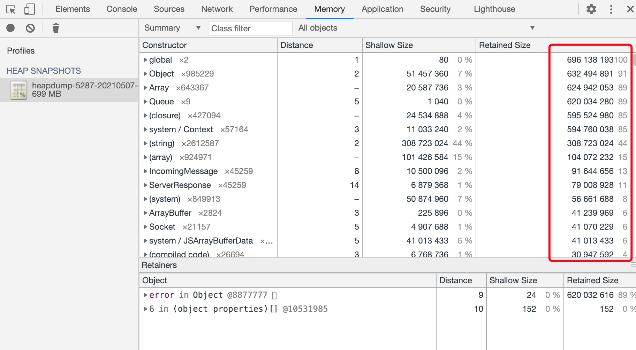Expand the error in Object retainer

[145, 295]
